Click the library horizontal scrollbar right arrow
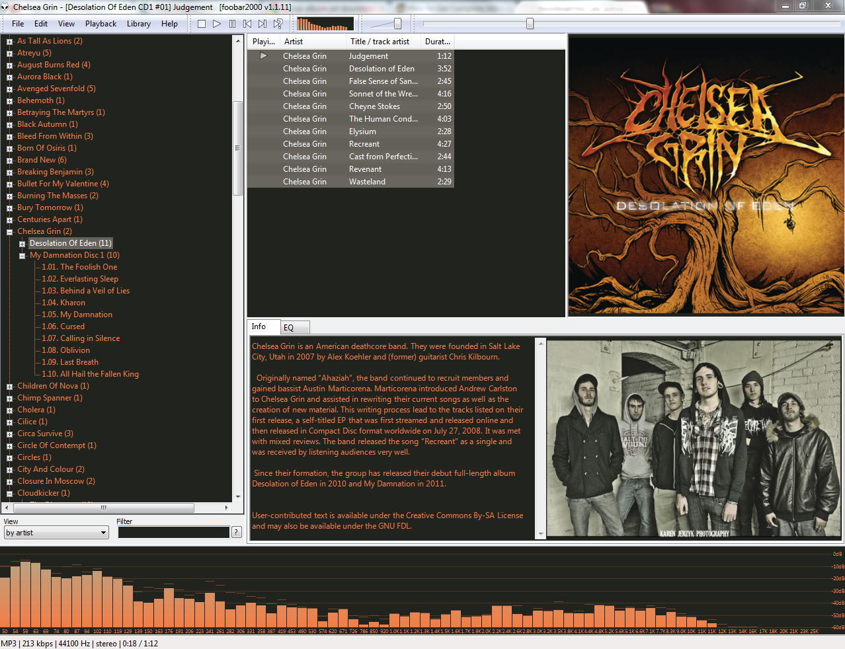This screenshot has width=845, height=649. (x=226, y=508)
